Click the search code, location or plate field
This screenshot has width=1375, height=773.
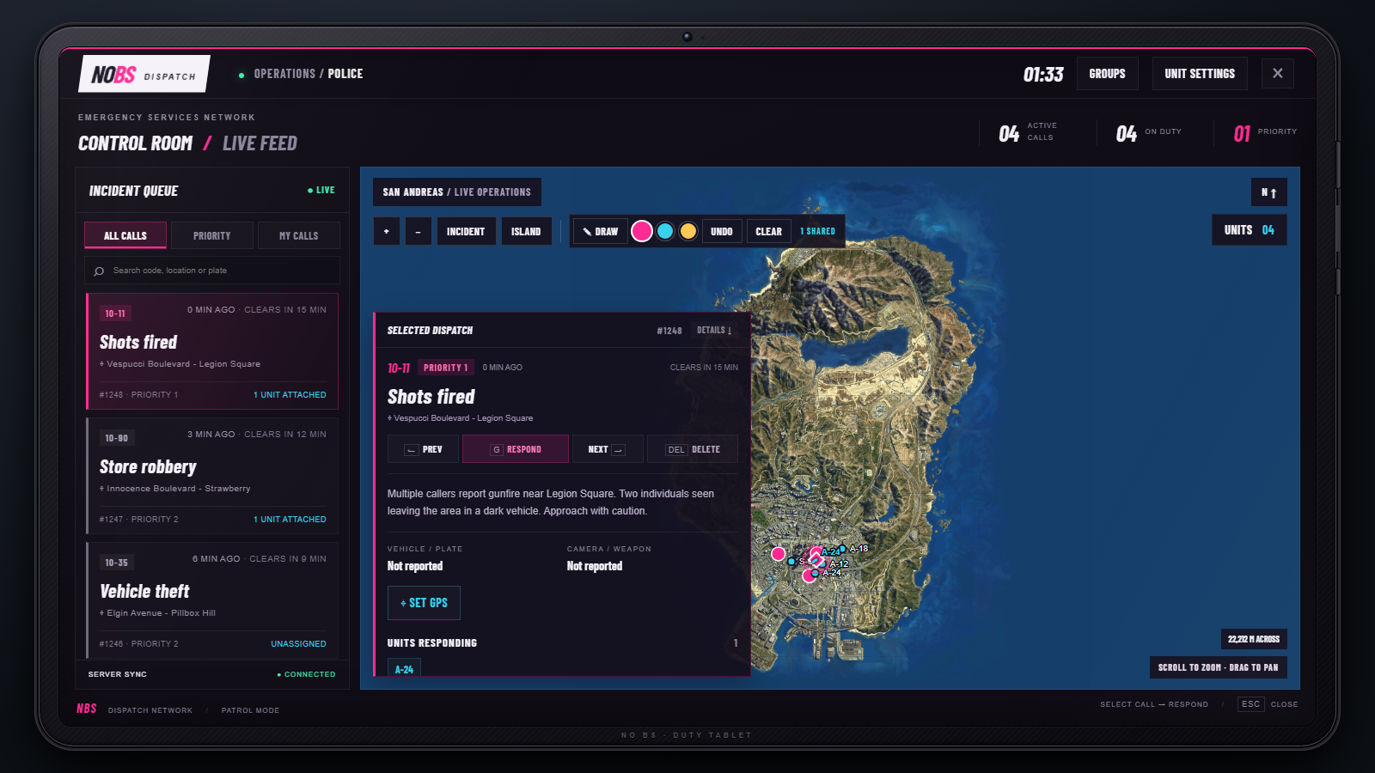[212, 271]
